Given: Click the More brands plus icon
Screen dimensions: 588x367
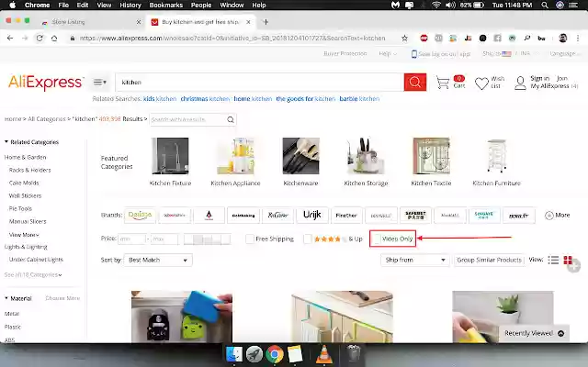Looking at the screenshot, I should point(549,216).
